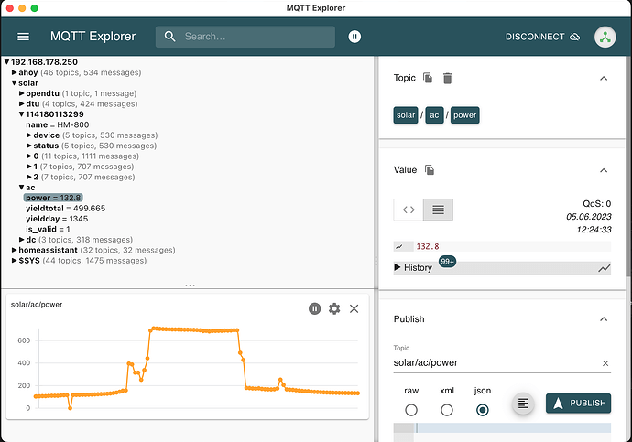Expand the ahoy topic node
Viewport: 632px width, 442px height.
(15, 72)
